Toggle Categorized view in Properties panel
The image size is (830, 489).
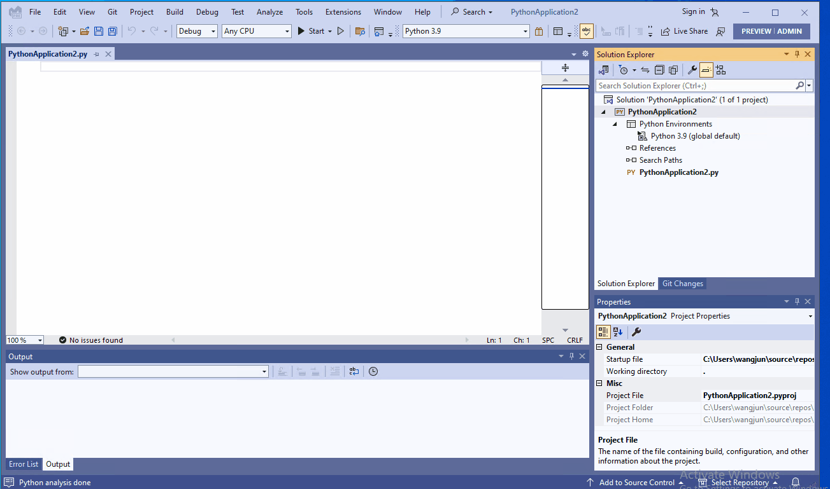(603, 331)
